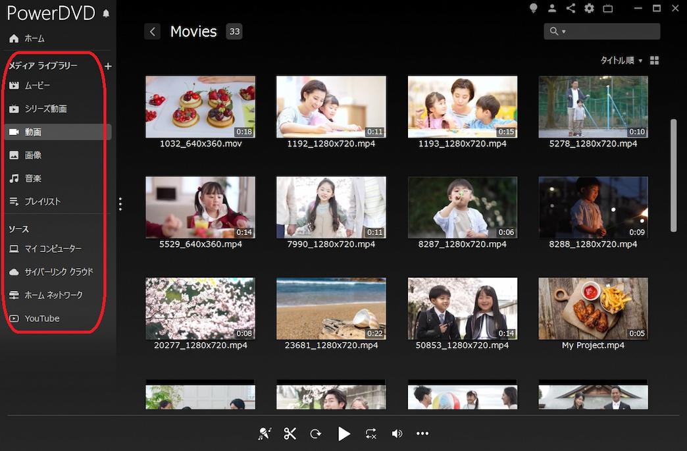687x451 pixels.
Task: Open the 8287_1280x720.mp4 thumbnail
Action: (462, 207)
